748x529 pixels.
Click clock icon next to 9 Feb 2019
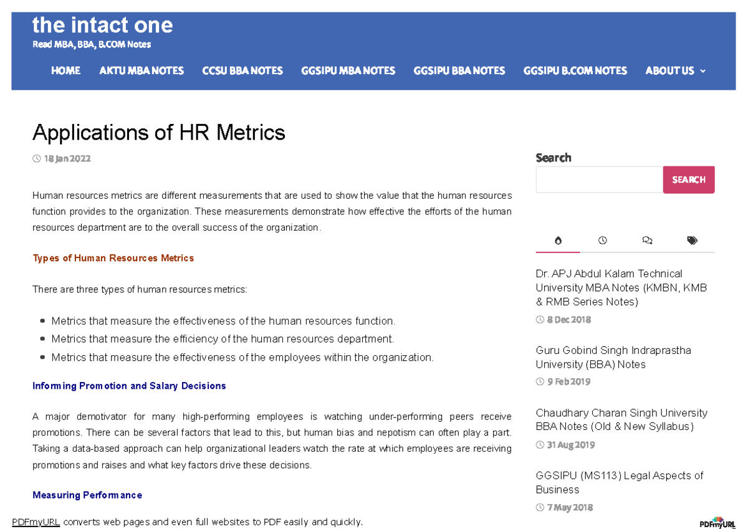tap(540, 381)
